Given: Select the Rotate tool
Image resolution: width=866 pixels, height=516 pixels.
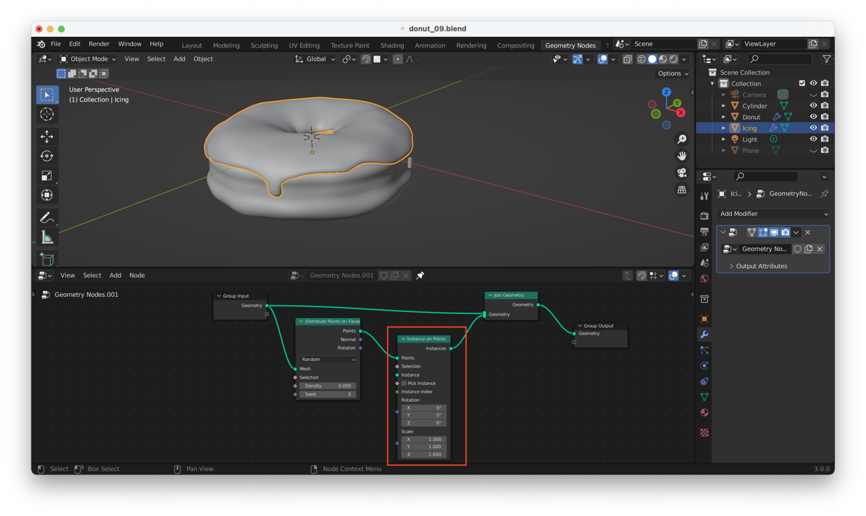Looking at the screenshot, I should click(47, 156).
